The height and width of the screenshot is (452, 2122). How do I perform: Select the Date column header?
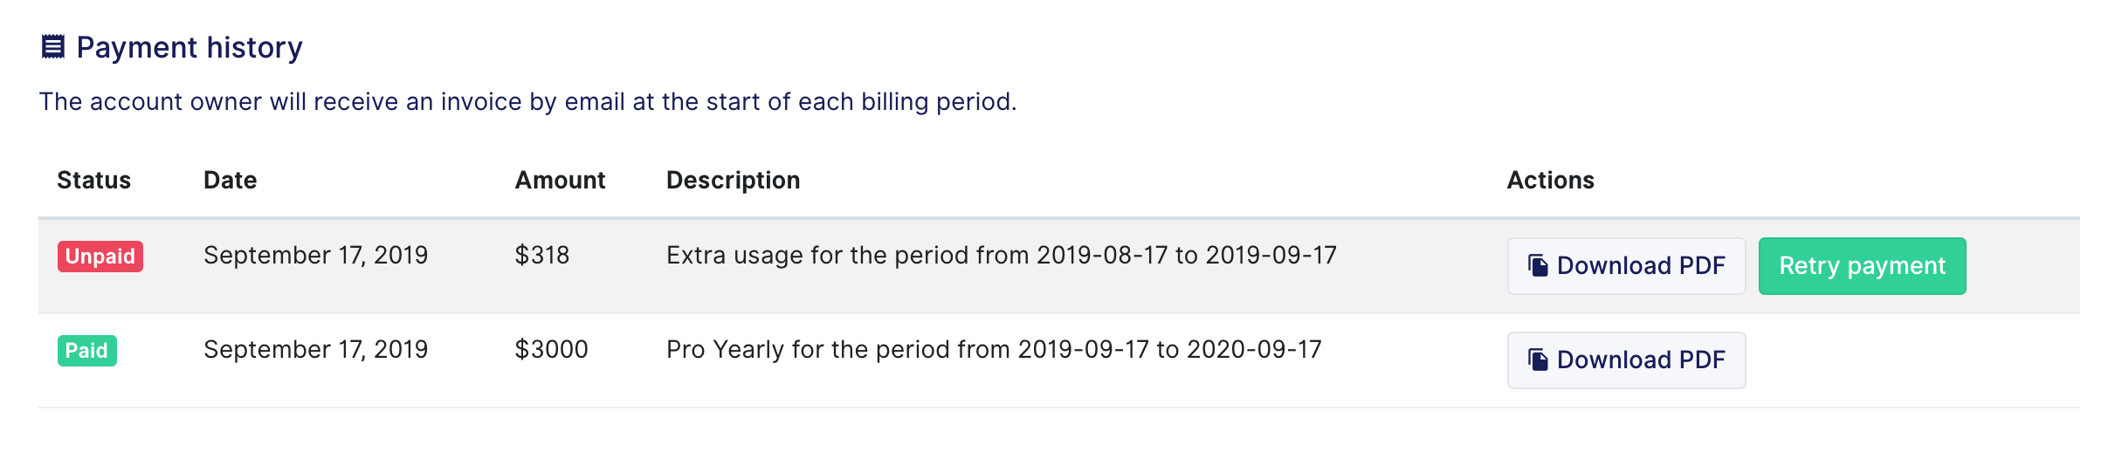tap(231, 181)
